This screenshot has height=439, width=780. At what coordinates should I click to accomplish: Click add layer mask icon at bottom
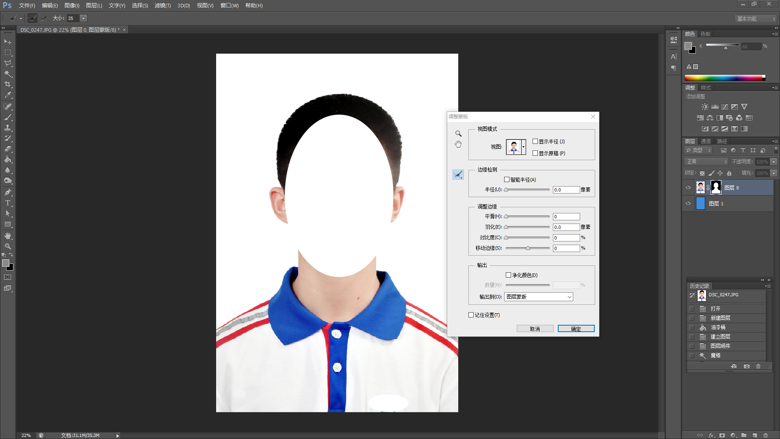[x=722, y=435]
